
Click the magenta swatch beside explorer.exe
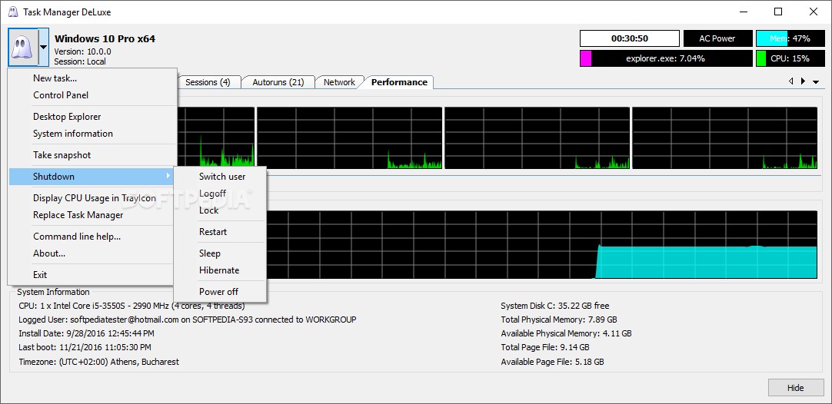click(x=586, y=58)
